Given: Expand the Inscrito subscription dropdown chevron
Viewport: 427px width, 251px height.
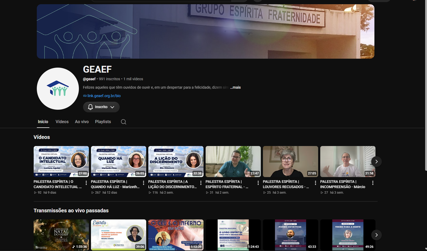Looking at the screenshot, I should pos(112,107).
